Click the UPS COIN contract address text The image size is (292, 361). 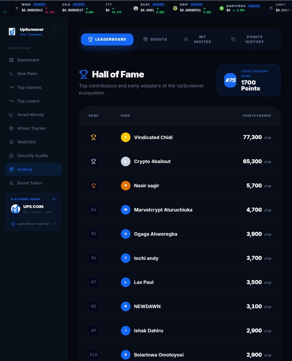click(x=38, y=212)
